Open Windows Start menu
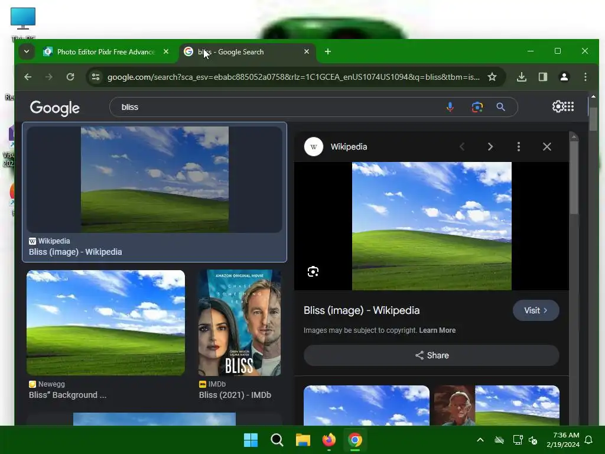Viewport: 605px width, 454px height. [251, 440]
